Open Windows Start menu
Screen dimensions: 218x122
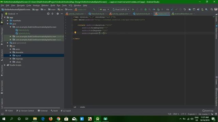pyautogui.click(x=4, y=119)
